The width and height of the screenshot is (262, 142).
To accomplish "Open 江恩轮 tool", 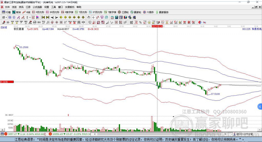I will pos(123,12).
